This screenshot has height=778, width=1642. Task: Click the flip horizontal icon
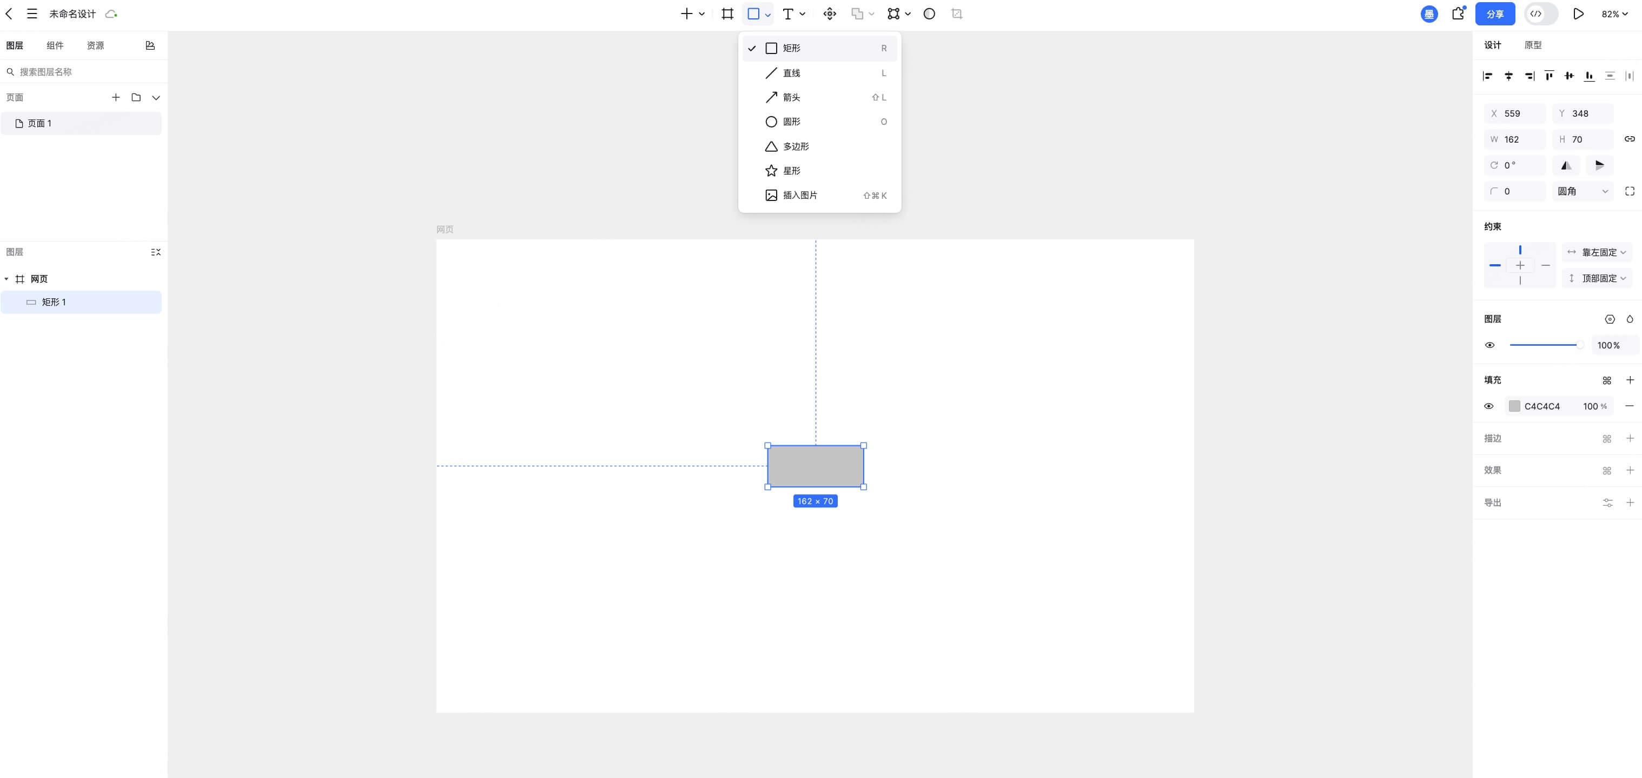[x=1566, y=165]
